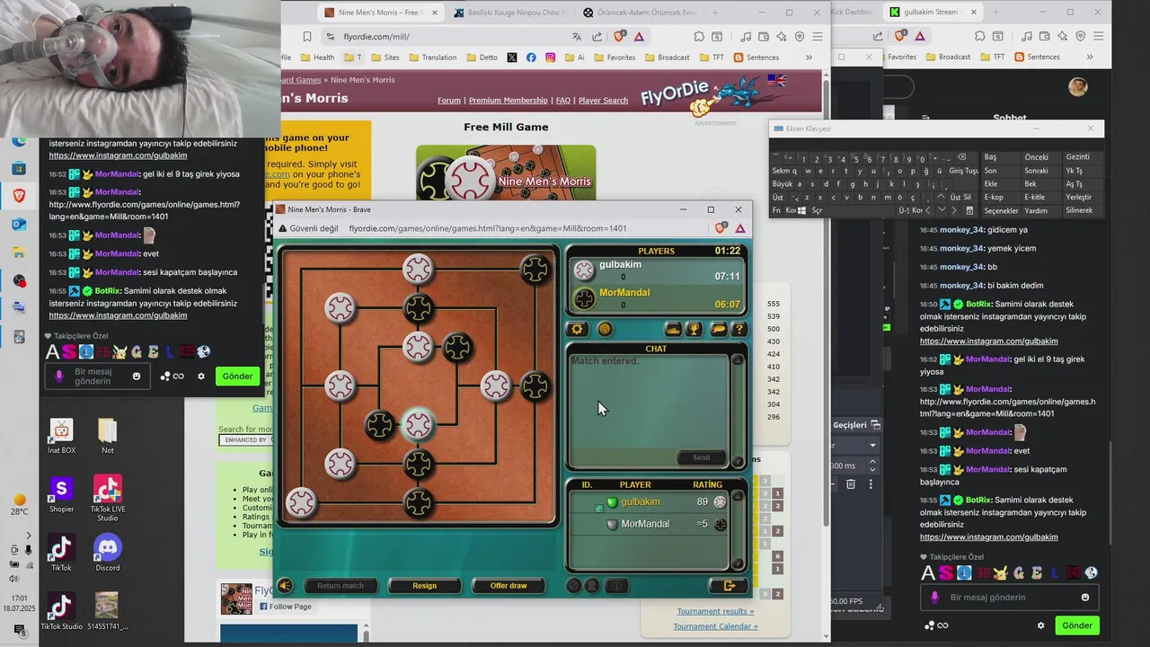Resign the current mill match
Image resolution: width=1150 pixels, height=647 pixels.
pyautogui.click(x=424, y=586)
